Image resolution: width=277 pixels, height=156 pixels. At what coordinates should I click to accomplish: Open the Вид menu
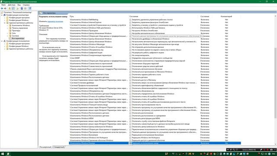pos(19,5)
